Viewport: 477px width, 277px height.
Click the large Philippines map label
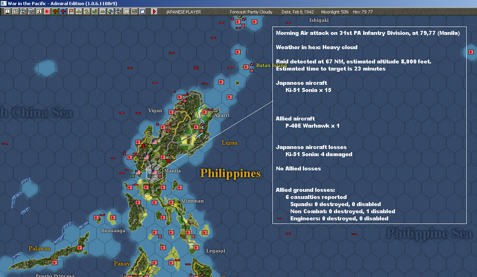[230, 174]
